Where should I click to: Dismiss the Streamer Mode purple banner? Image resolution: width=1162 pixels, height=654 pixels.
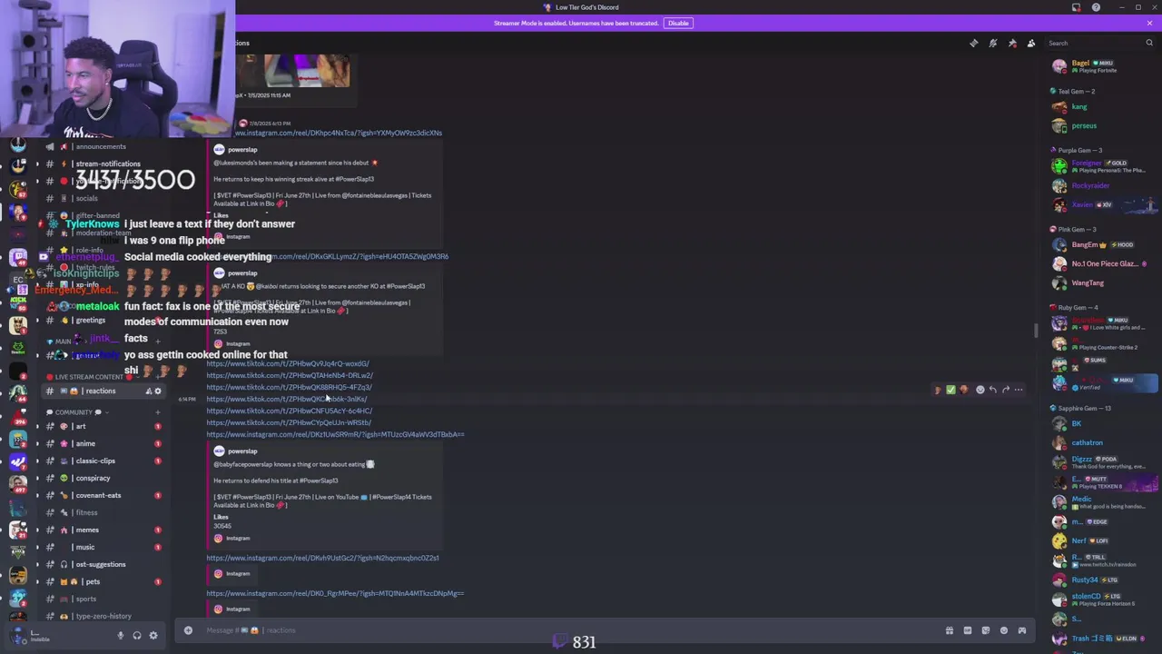tap(1149, 23)
